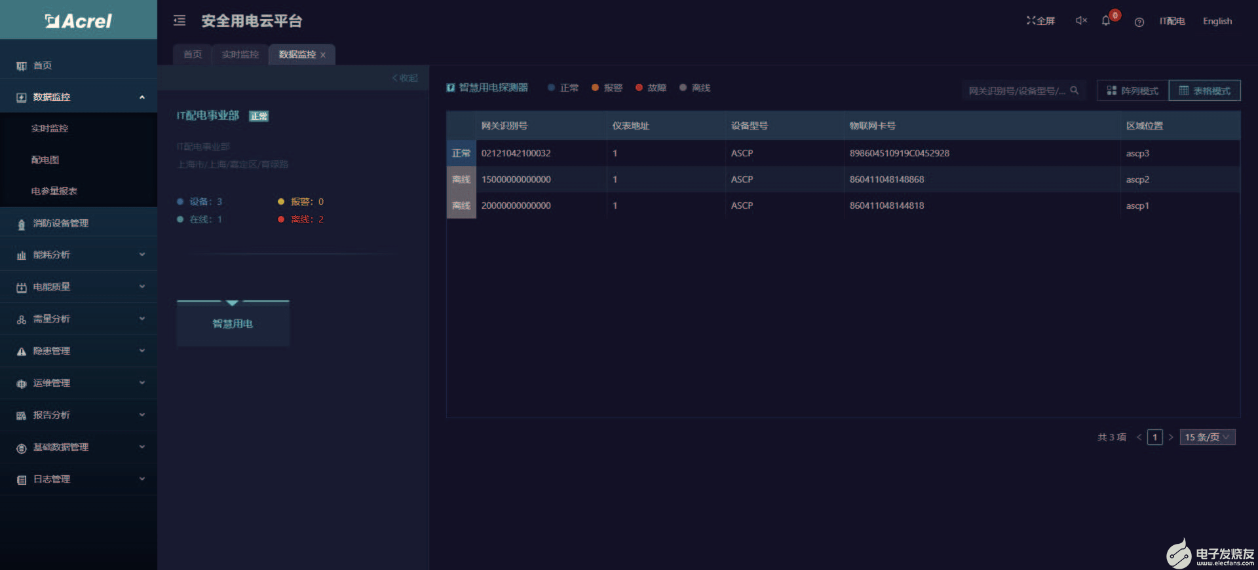Expand the 基础数据管理 menu
Image resolution: width=1258 pixels, height=570 pixels.
[x=142, y=447]
